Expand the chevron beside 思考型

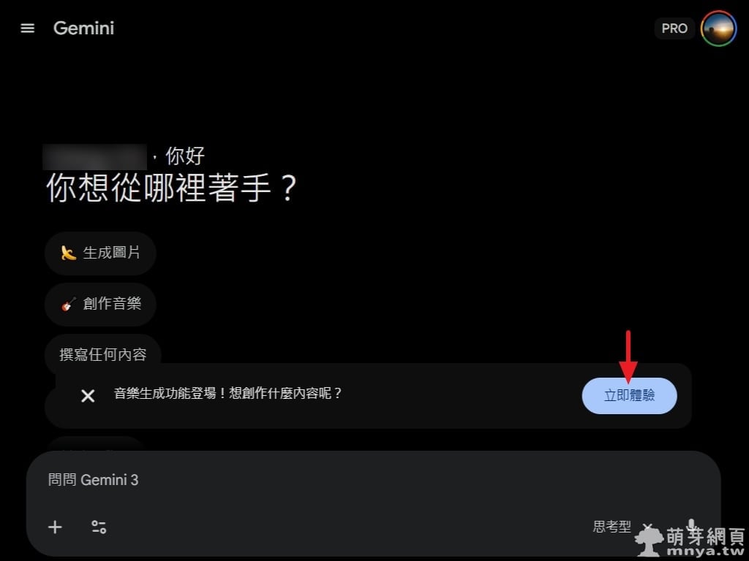[647, 527]
